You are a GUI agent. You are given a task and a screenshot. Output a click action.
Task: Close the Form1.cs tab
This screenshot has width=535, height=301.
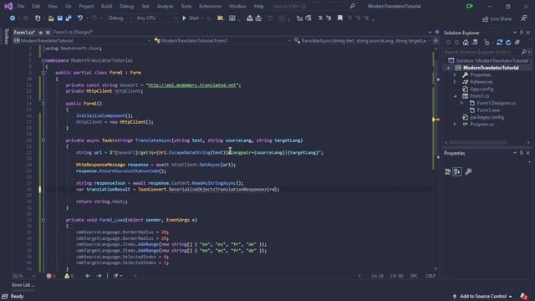click(x=48, y=33)
